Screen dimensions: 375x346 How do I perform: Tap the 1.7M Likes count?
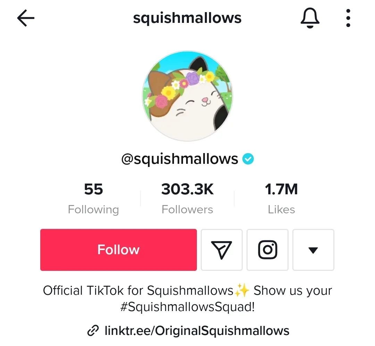click(x=281, y=198)
